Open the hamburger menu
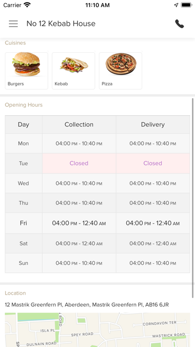 point(13,23)
